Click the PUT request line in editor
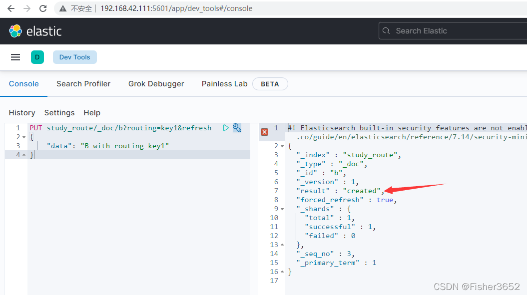The image size is (527, 295). [x=120, y=128]
